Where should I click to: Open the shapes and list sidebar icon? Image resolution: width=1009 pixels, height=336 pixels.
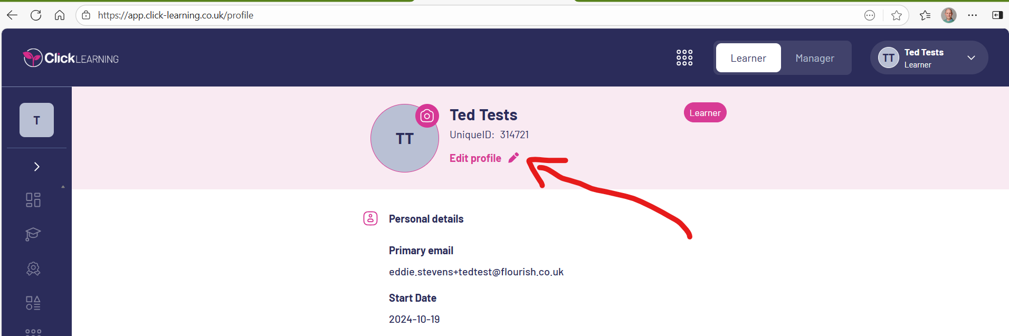point(33,303)
